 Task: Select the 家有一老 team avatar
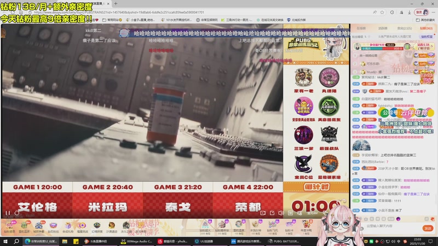303,77
